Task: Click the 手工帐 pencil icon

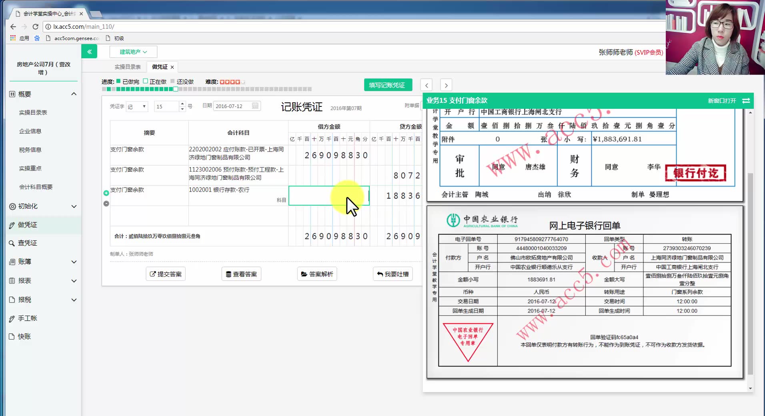Action: (12, 318)
